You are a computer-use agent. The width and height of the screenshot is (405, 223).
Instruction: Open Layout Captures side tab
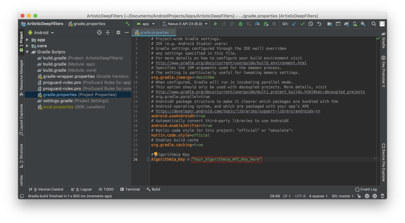tap(22, 120)
